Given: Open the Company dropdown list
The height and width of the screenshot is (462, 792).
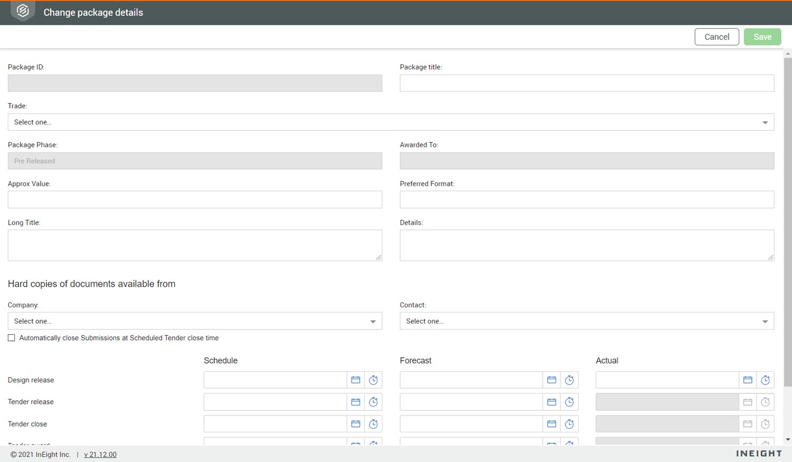Looking at the screenshot, I should point(195,321).
